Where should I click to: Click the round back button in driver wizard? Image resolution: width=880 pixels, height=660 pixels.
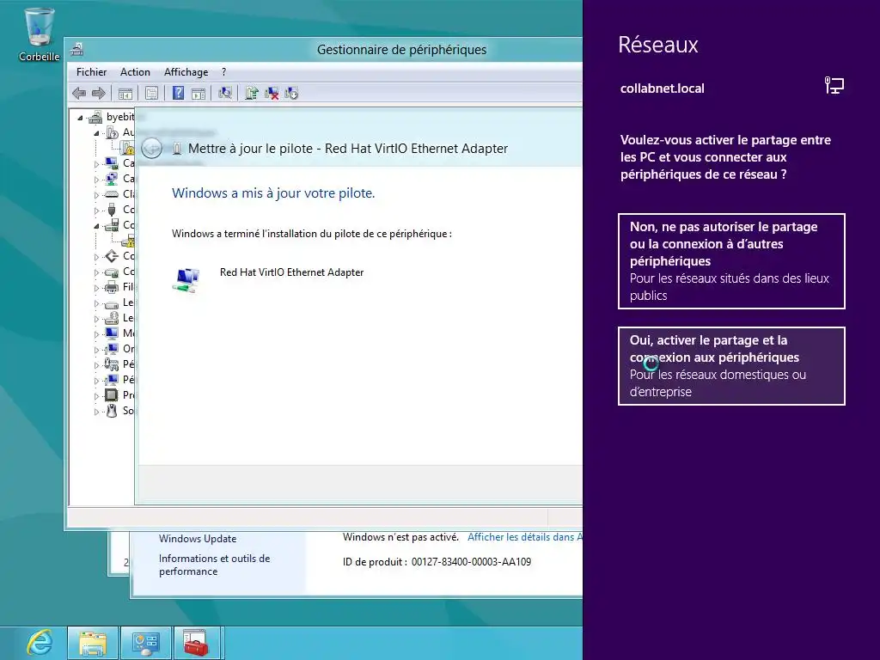[151, 148]
